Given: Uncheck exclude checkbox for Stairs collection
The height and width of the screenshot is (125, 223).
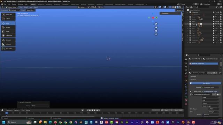Looking at the screenshot, I should pyautogui.click(x=214, y=22).
